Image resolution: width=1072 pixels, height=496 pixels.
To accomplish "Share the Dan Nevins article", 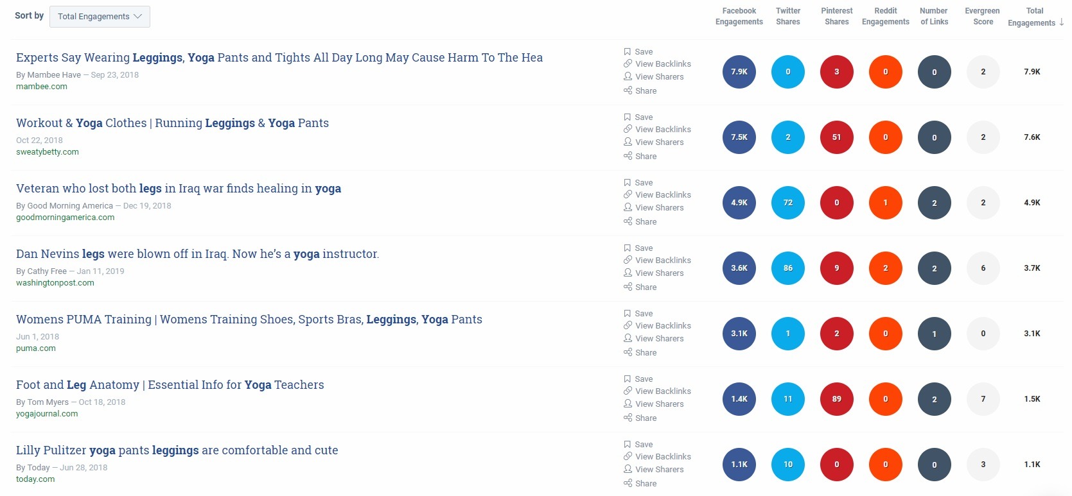I will [x=640, y=287].
